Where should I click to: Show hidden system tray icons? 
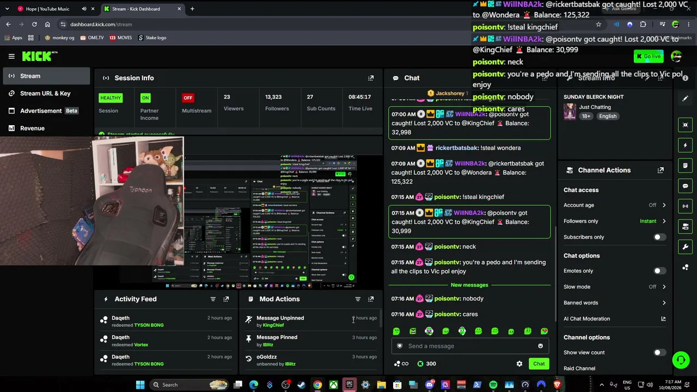point(602,385)
